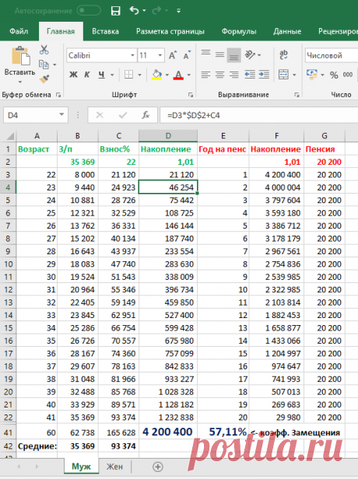The width and height of the screenshot is (358, 479).
Task: Open the Файл tab
Action: coord(19,31)
